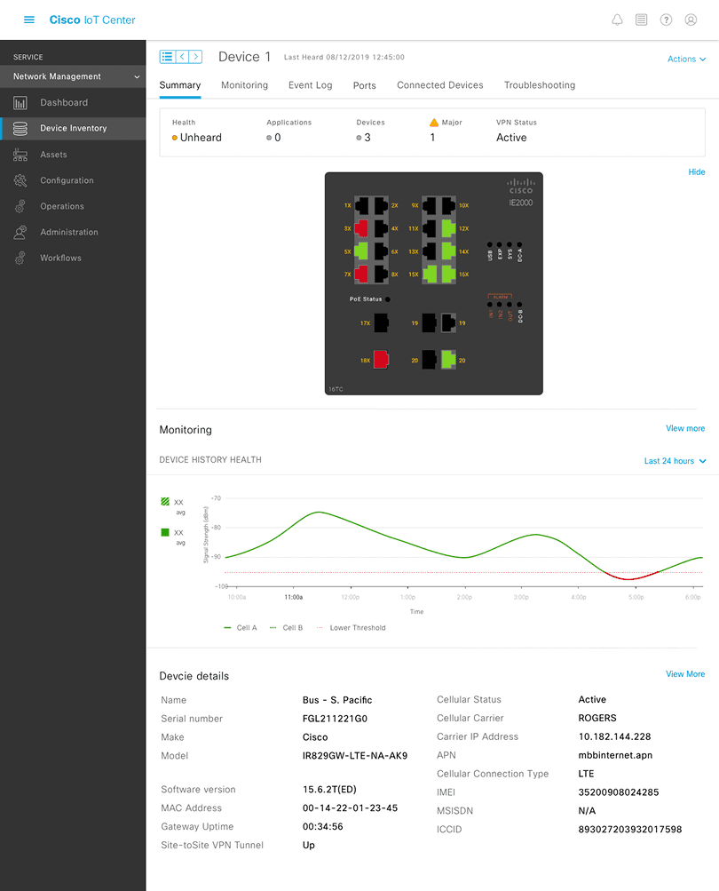Image resolution: width=719 pixels, height=891 pixels.
Task: Expand the Network Management service dropdown
Action: point(73,76)
